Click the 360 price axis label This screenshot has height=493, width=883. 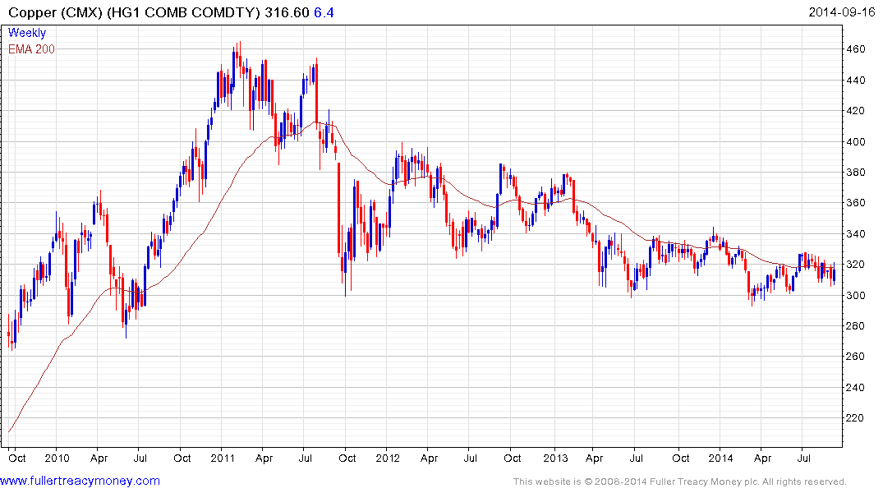pyautogui.click(x=855, y=202)
